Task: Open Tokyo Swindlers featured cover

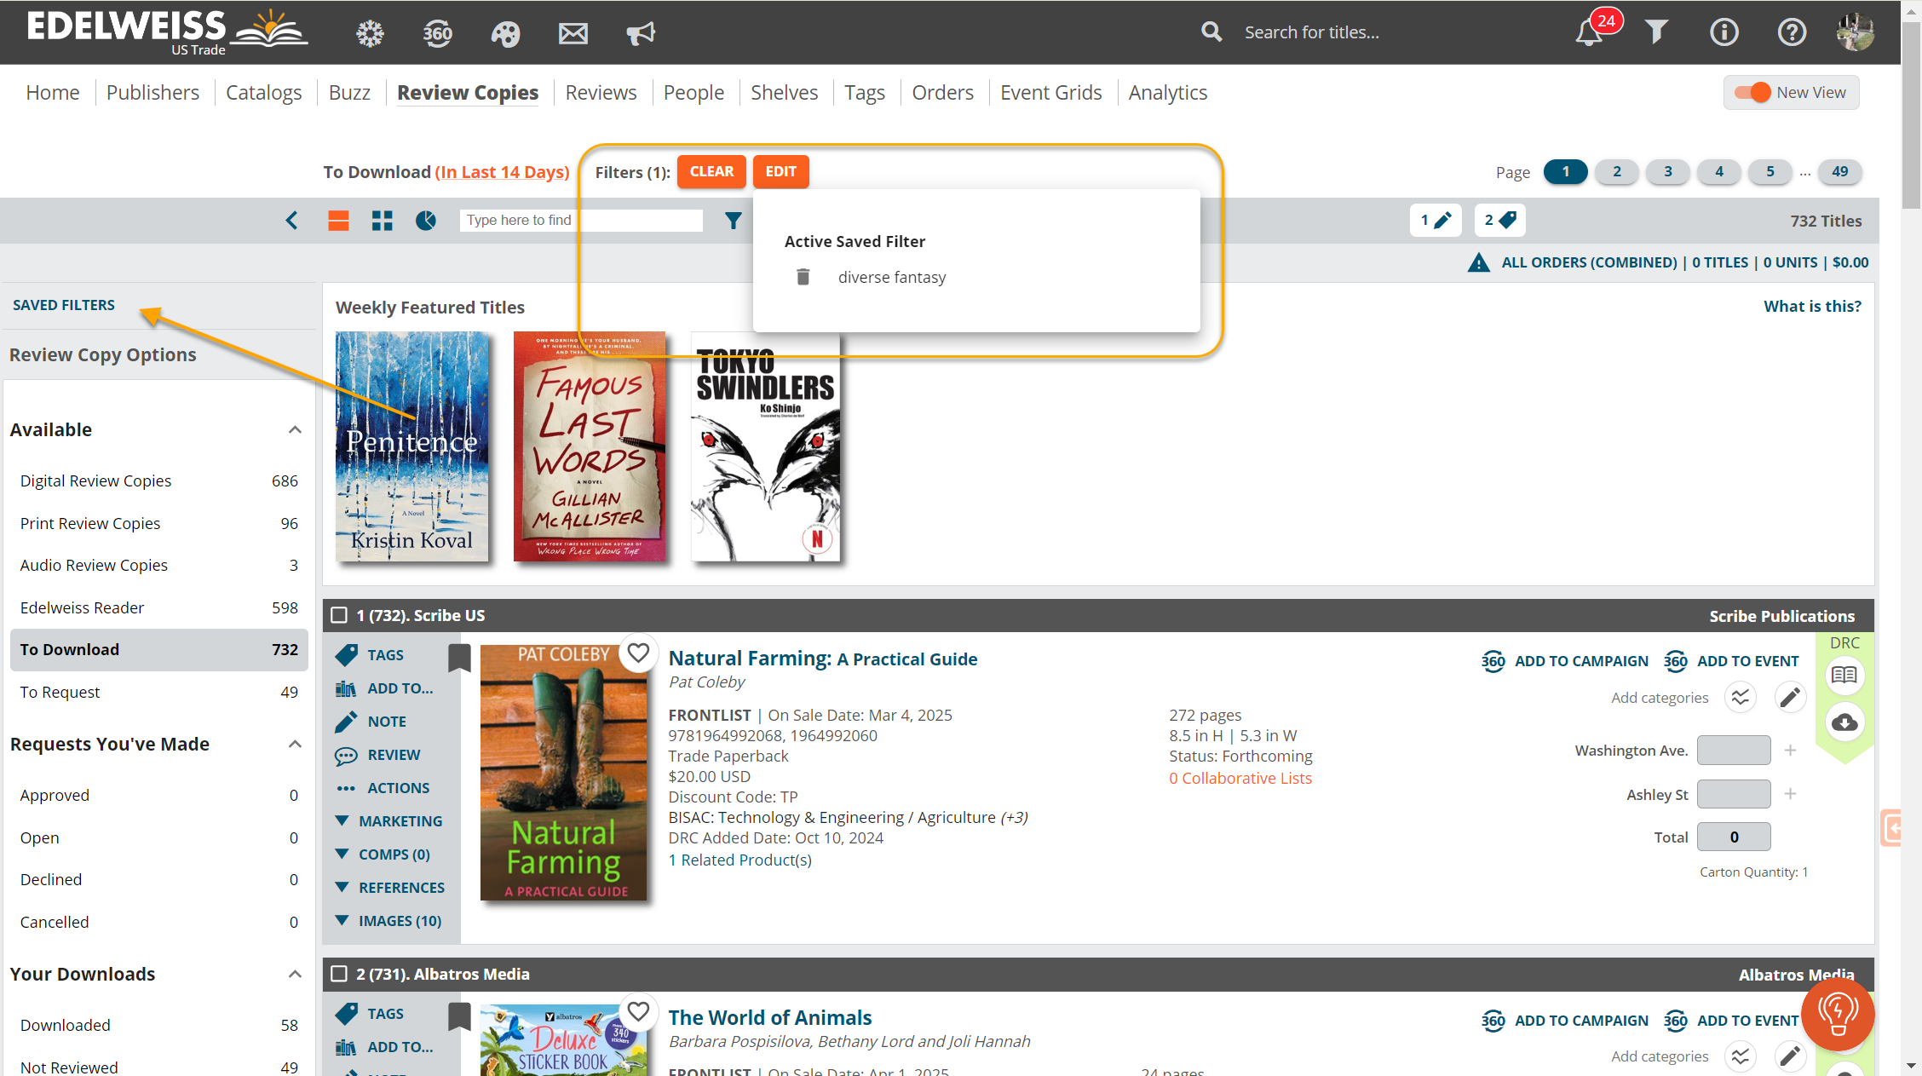Action: point(765,446)
